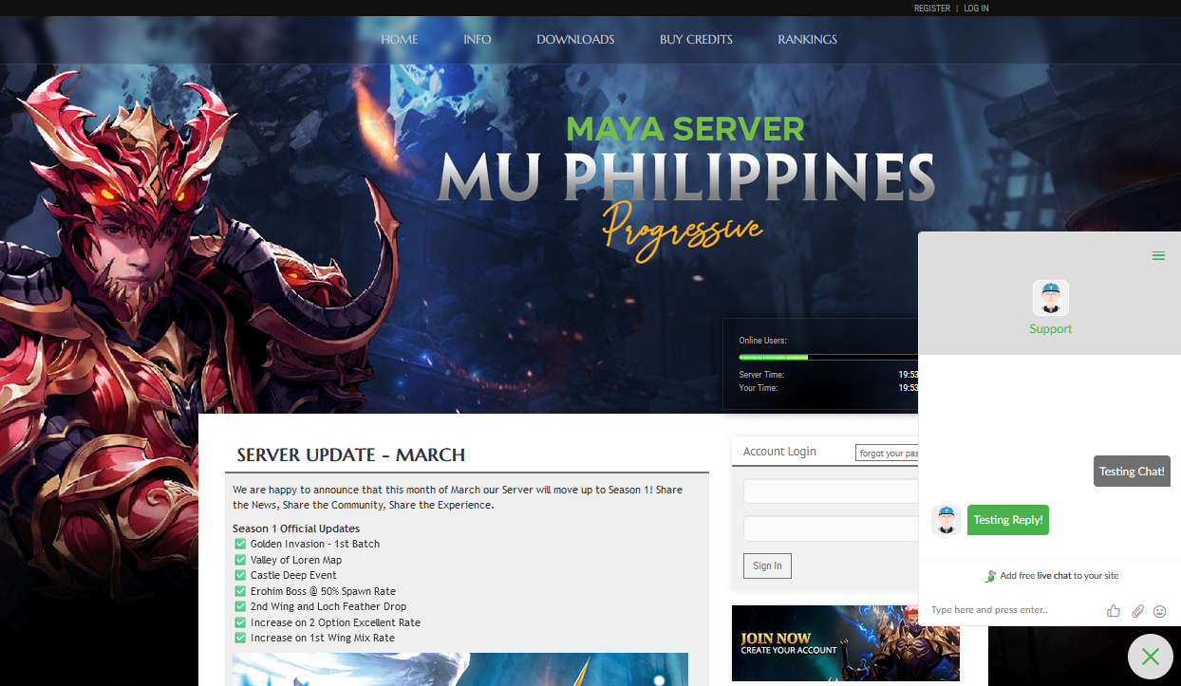Click the second Account Login input field
Viewport: 1181px width, 686px height.
point(831,528)
